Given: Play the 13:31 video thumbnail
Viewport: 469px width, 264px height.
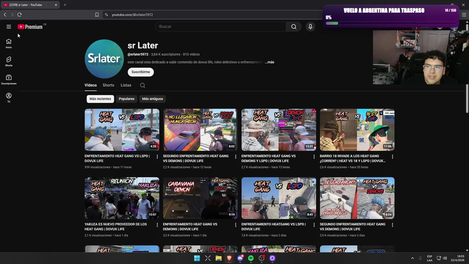Looking at the screenshot, I should tap(279, 129).
